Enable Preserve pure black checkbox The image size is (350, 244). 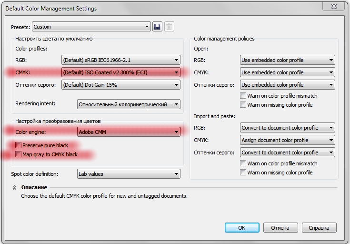pyautogui.click(x=18, y=145)
